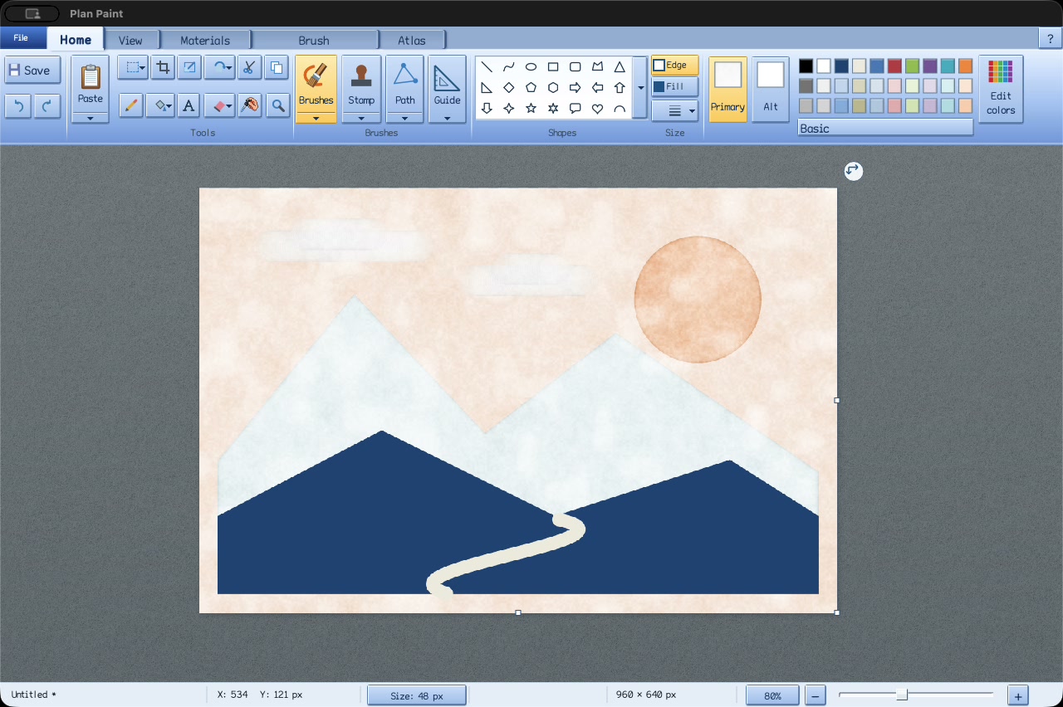Activate the Alt color slot
The image size is (1063, 707).
click(771, 89)
